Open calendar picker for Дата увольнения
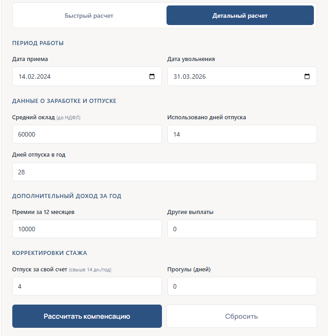 point(307,76)
